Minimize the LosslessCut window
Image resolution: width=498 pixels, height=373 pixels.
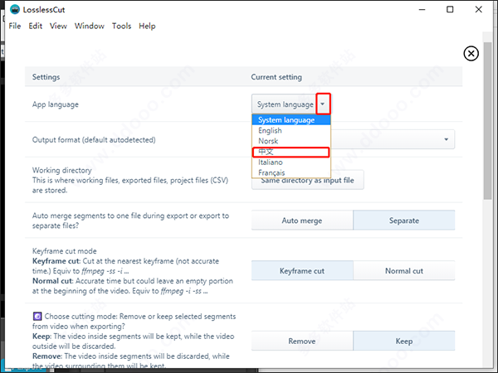422,9
